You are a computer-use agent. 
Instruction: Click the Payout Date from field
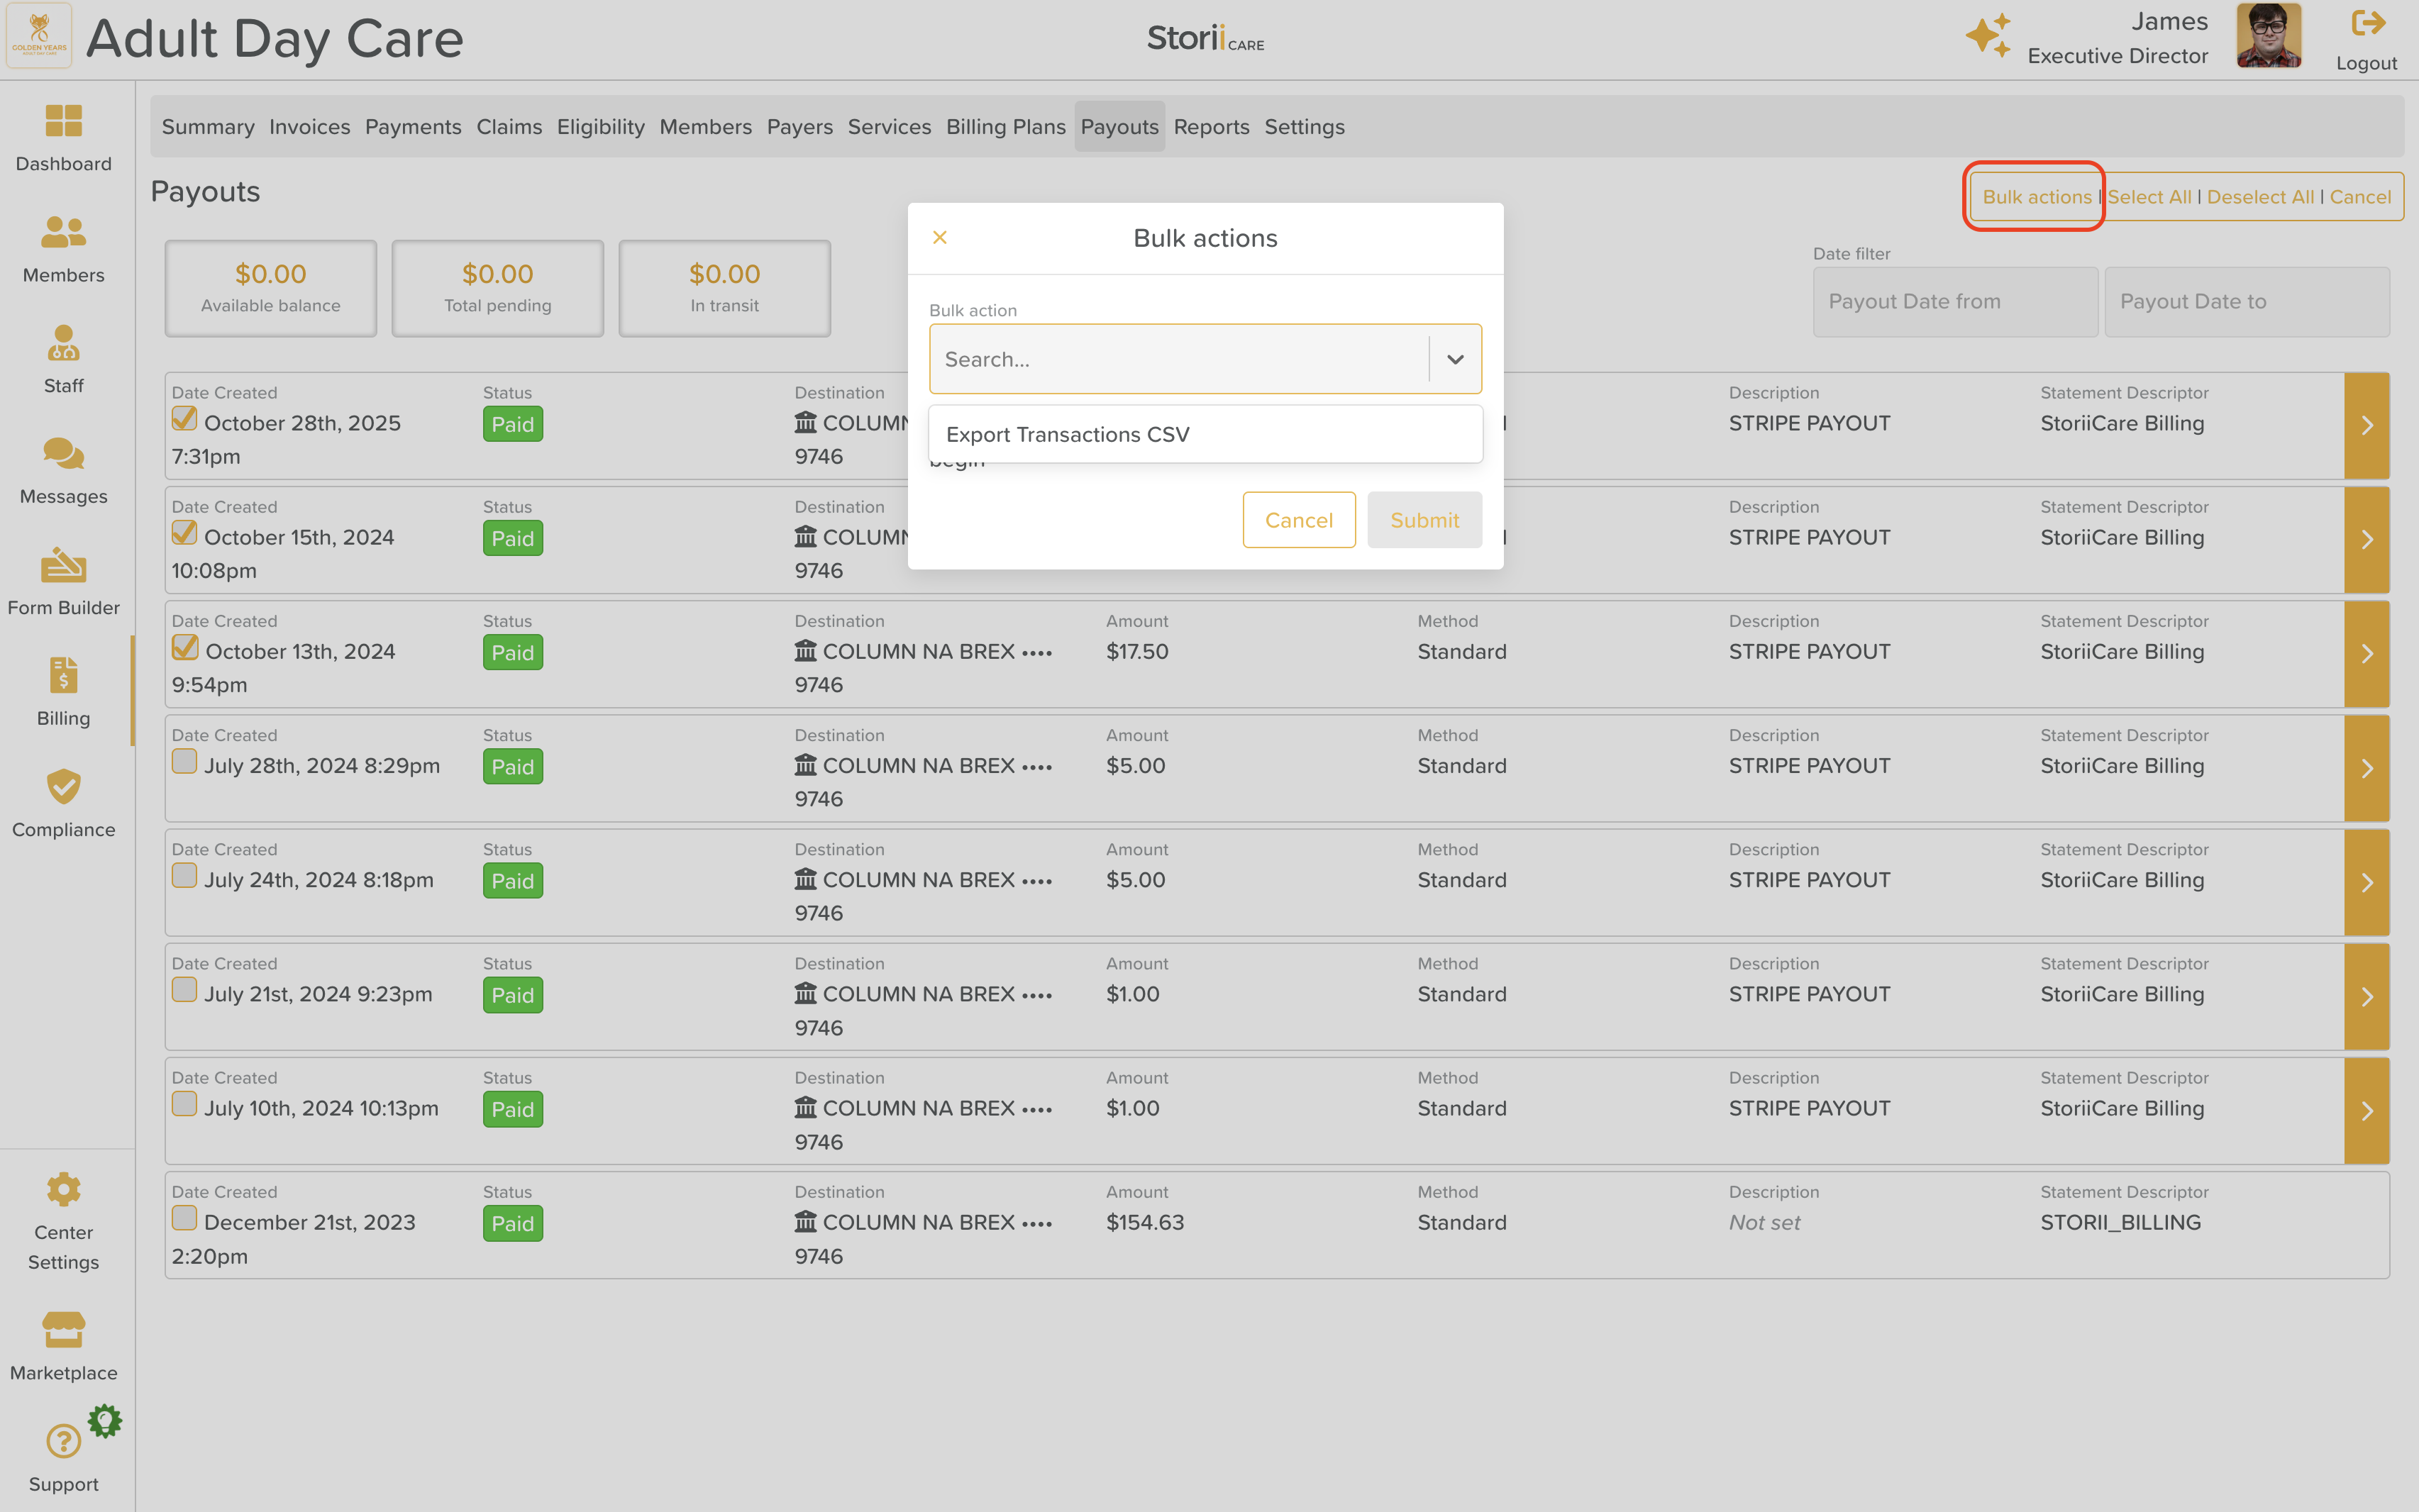[x=1954, y=302]
